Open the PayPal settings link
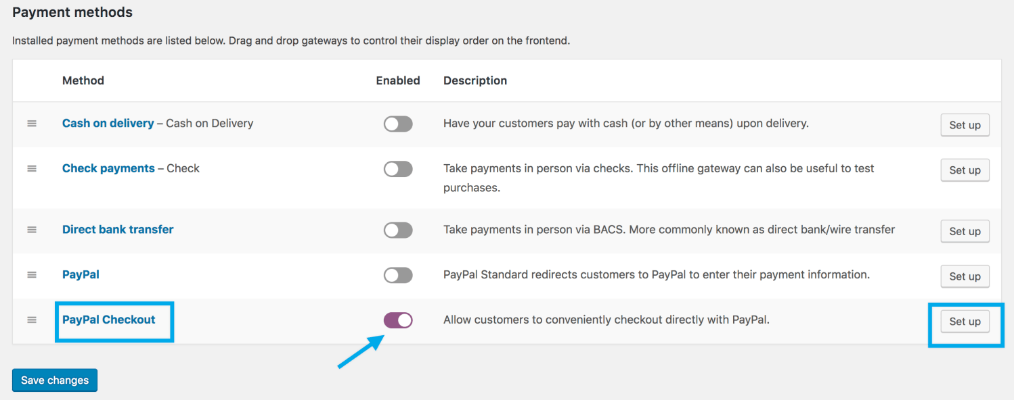The image size is (1014, 400). coord(81,274)
